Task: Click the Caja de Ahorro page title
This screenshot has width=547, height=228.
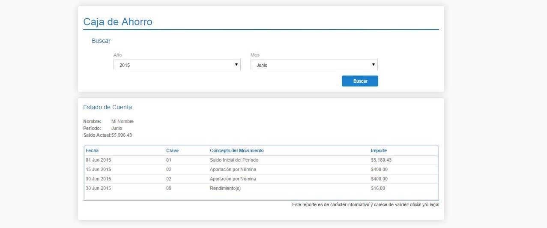Action: coord(117,22)
